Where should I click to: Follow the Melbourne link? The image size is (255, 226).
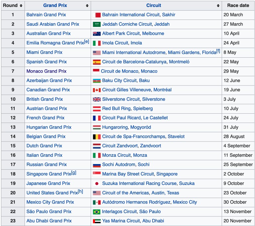coord(153,33)
